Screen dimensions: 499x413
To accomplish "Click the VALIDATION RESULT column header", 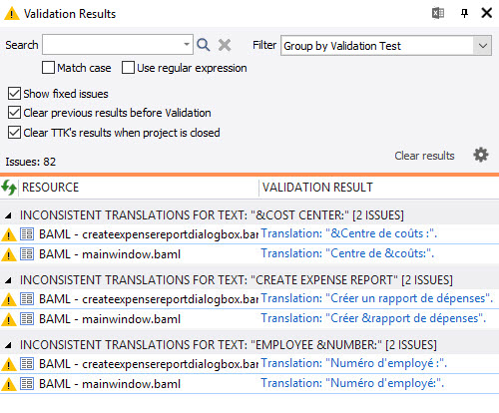I will click(317, 188).
